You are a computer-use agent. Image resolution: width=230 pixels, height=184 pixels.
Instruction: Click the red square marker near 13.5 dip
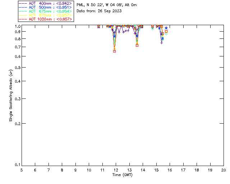click(137, 46)
